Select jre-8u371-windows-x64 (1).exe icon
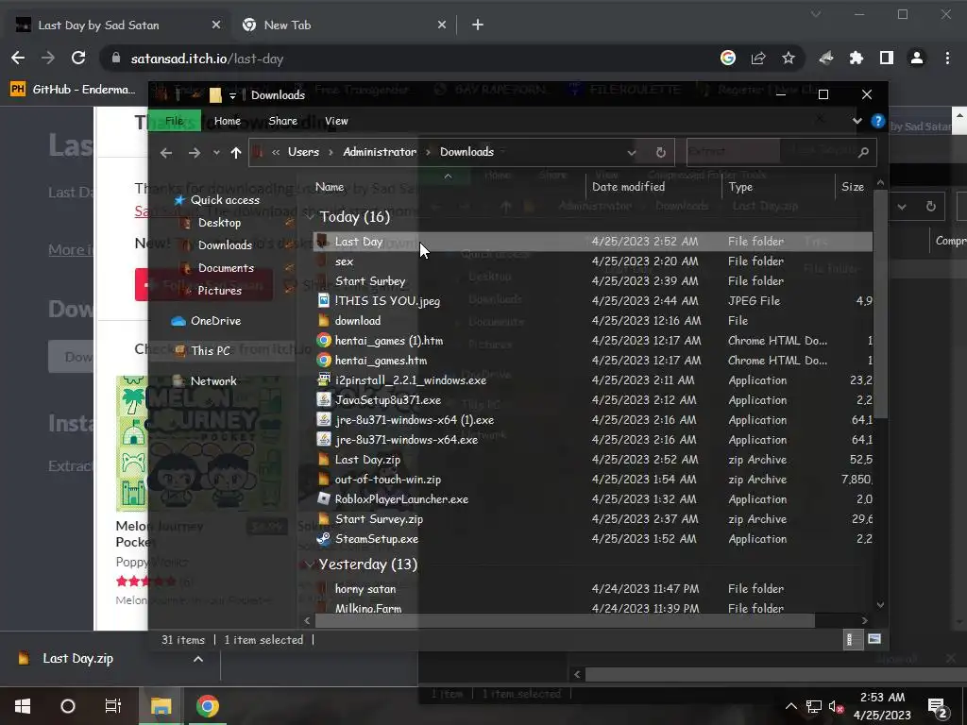This screenshot has height=725, width=967. point(323,420)
